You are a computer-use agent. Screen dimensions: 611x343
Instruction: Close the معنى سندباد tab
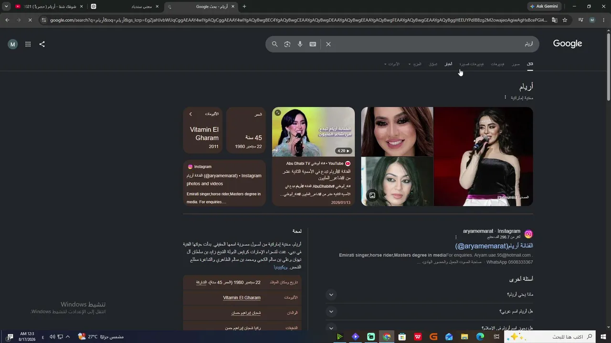point(157,7)
